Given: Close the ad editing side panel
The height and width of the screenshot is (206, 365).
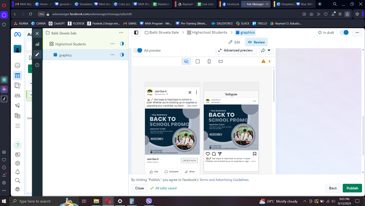Looking at the screenshot, I should [37, 33].
